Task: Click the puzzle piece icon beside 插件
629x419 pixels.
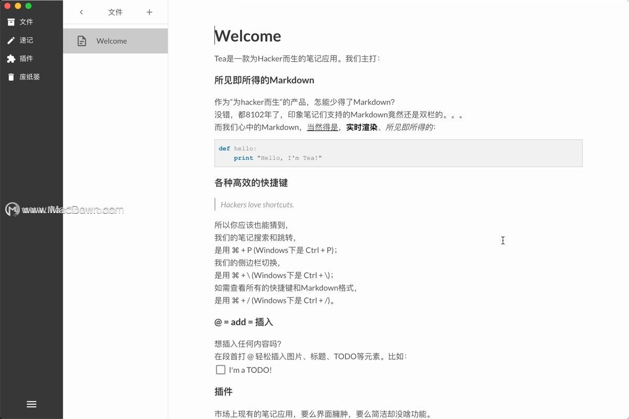Action: pyautogui.click(x=11, y=59)
